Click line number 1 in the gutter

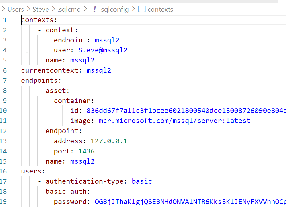5,20
